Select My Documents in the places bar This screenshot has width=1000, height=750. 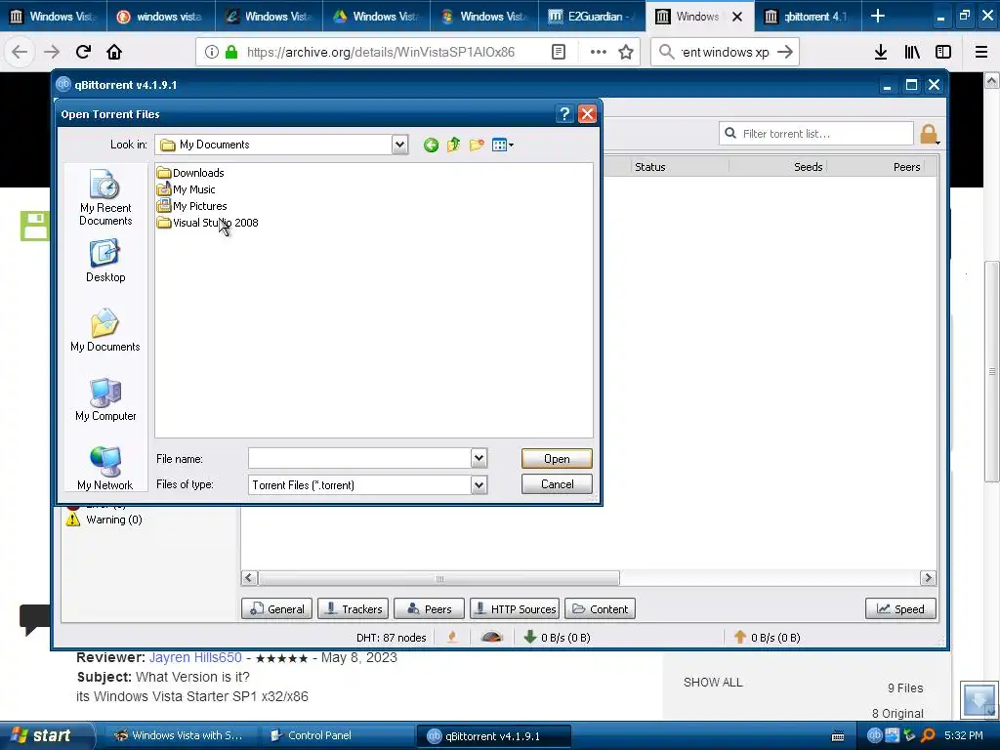coord(105,330)
